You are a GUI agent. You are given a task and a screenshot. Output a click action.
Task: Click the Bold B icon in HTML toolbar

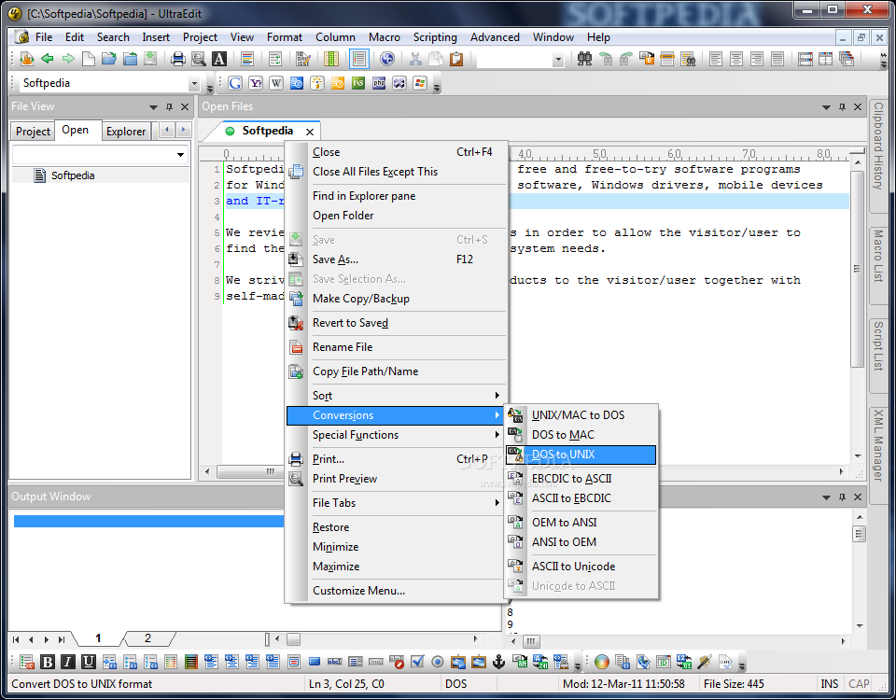[48, 662]
